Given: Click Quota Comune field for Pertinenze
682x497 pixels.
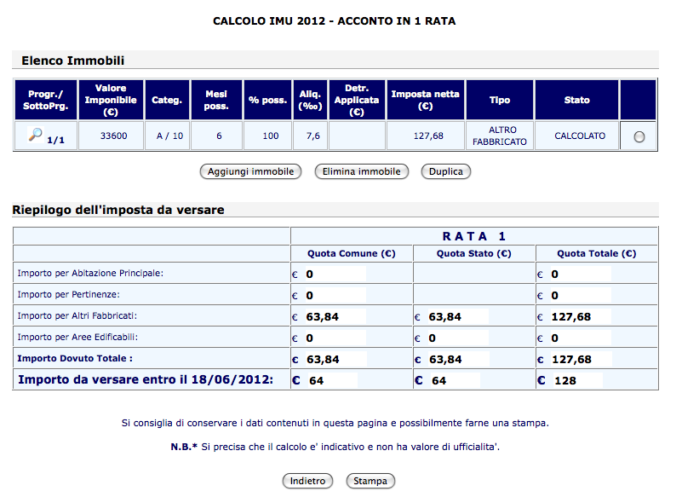Looking at the screenshot, I should (335, 295).
